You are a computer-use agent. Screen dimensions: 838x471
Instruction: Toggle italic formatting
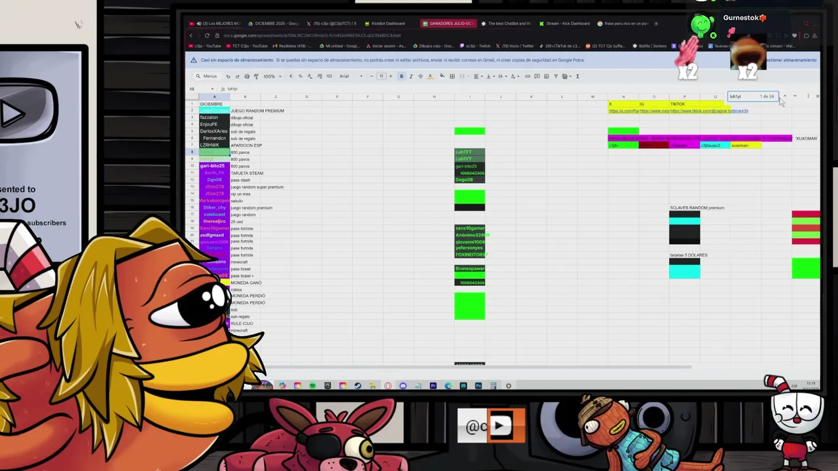click(x=411, y=76)
